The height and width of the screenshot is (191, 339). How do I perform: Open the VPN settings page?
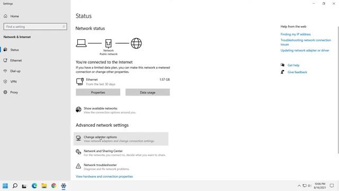pos(13,82)
